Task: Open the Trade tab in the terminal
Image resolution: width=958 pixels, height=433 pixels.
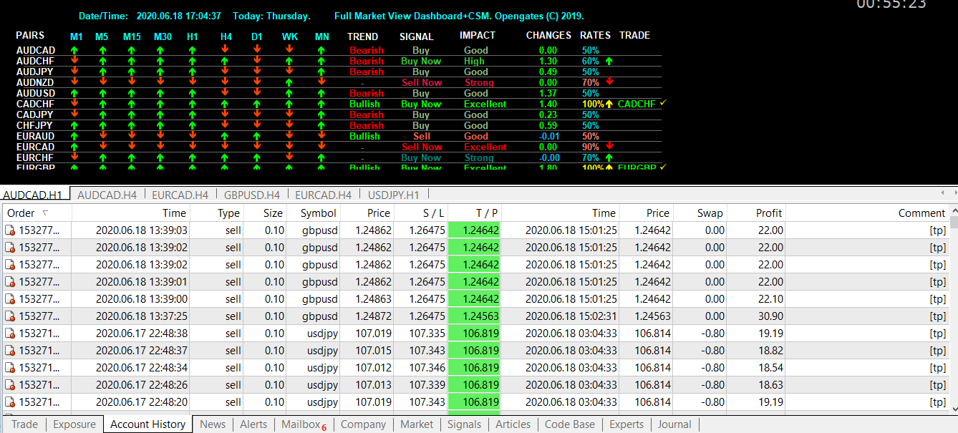Action: pyautogui.click(x=24, y=424)
